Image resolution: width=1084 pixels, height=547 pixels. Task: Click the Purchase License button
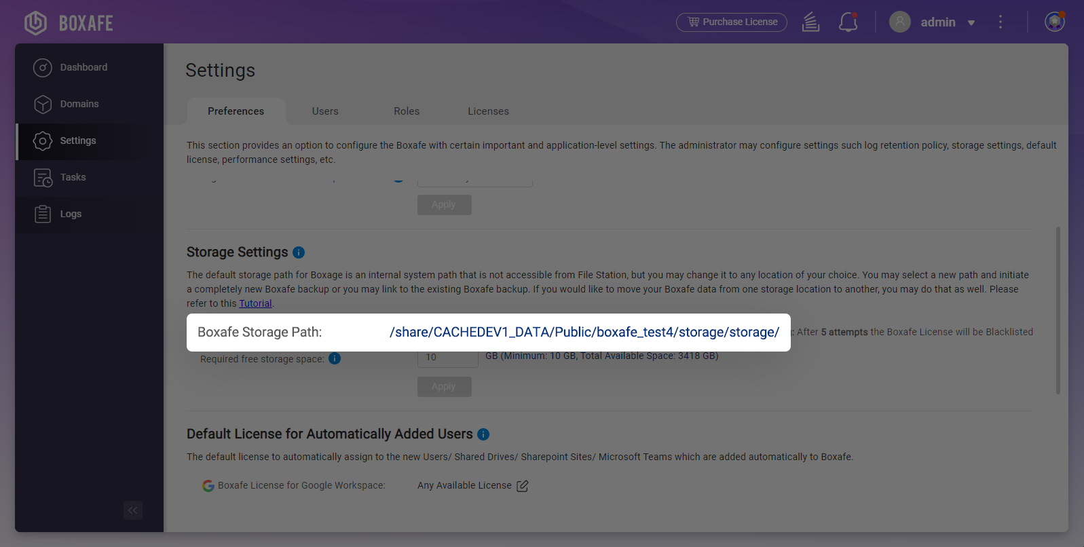tap(731, 22)
